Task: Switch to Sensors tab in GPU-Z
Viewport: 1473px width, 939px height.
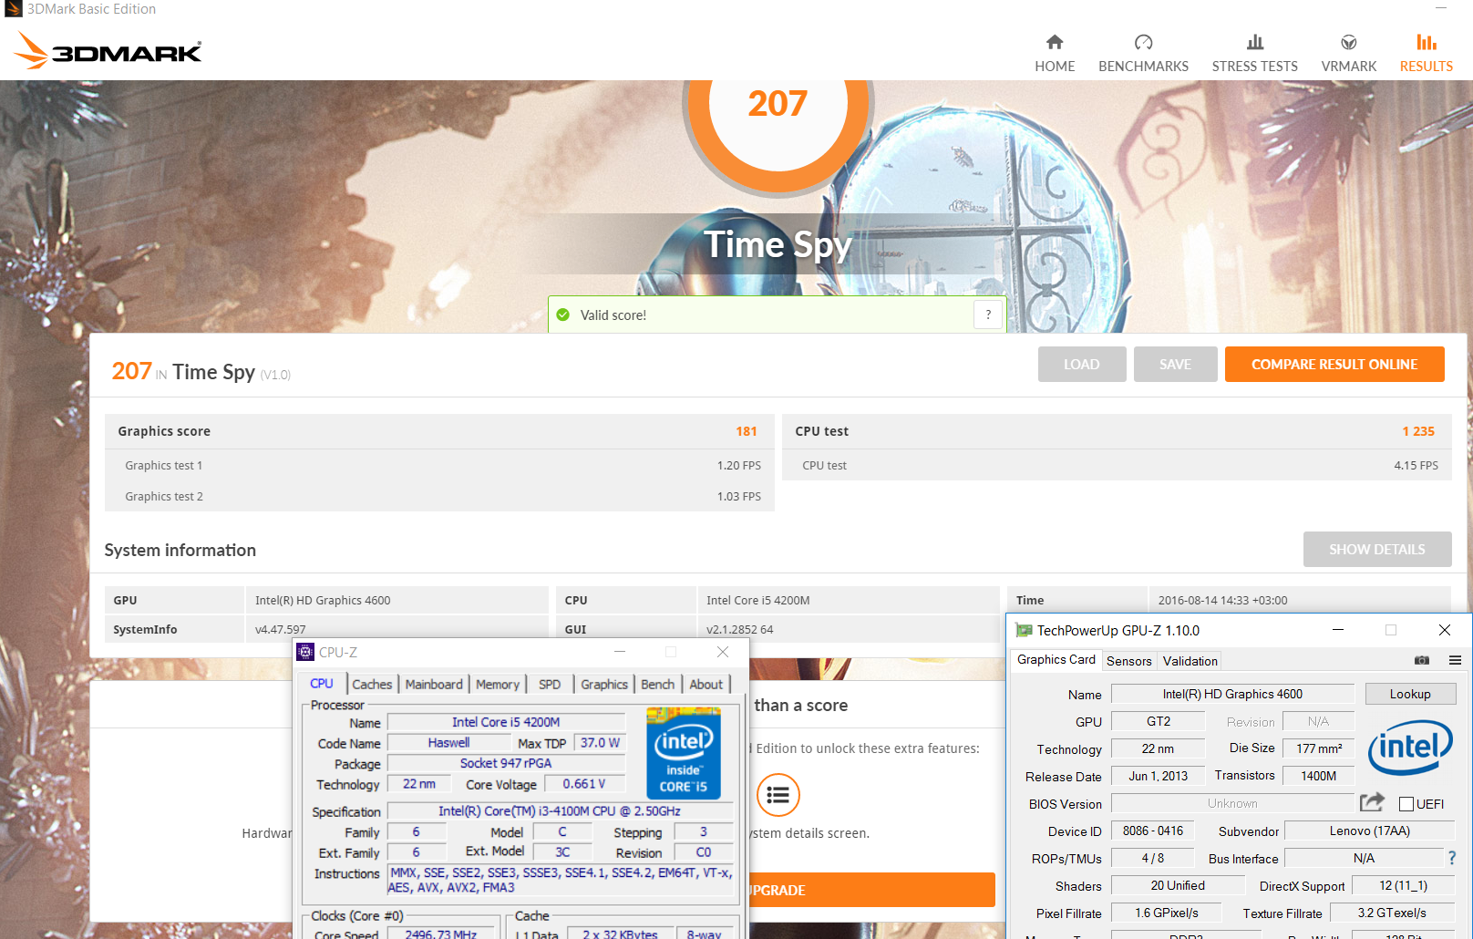Action: [1129, 661]
